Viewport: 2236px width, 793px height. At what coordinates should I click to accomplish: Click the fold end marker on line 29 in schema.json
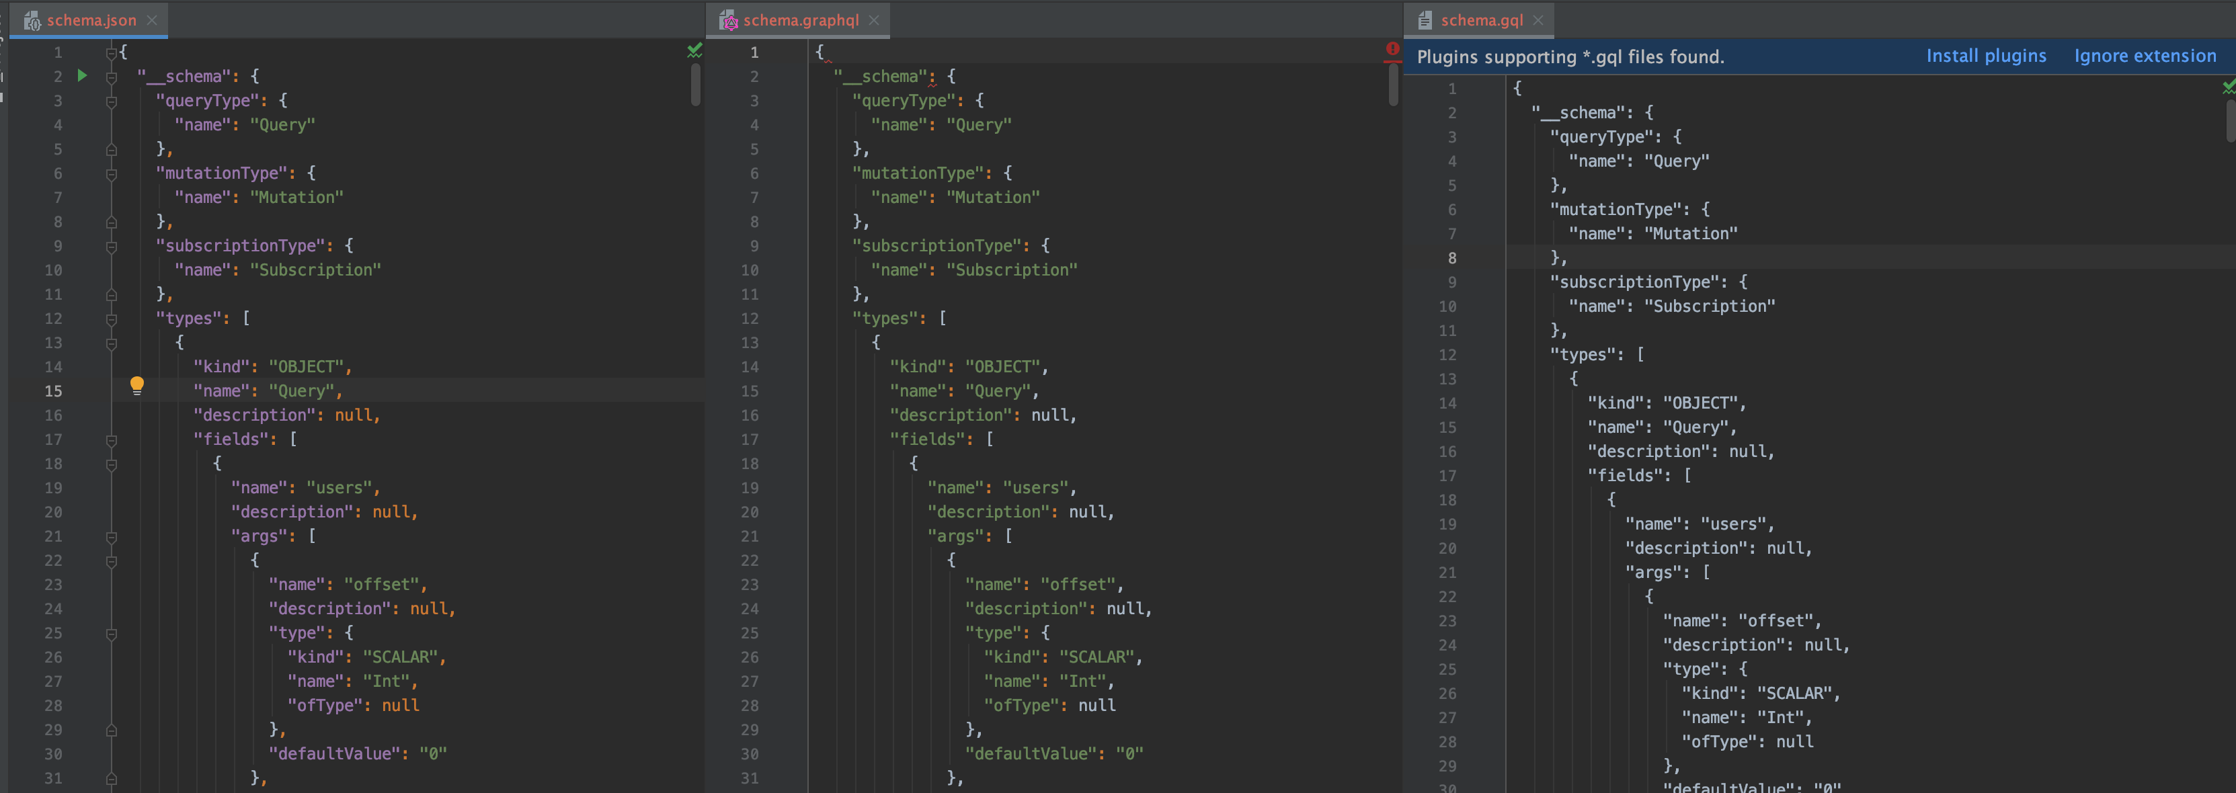111,731
